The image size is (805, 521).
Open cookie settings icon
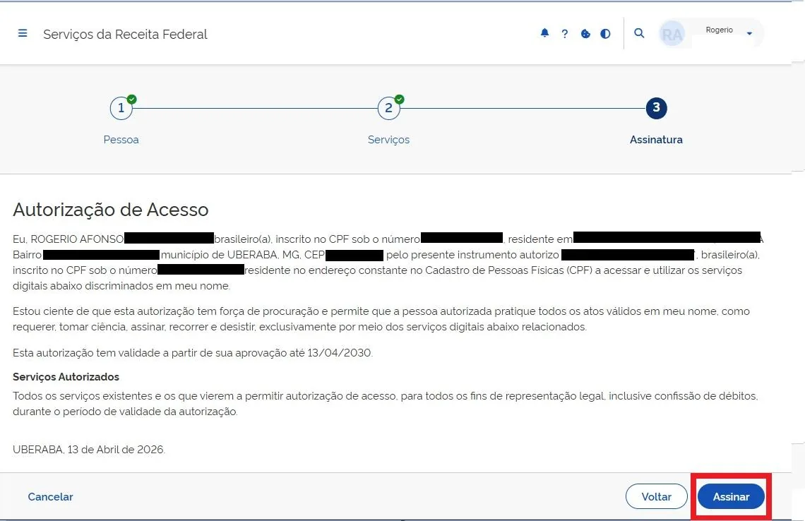point(585,34)
